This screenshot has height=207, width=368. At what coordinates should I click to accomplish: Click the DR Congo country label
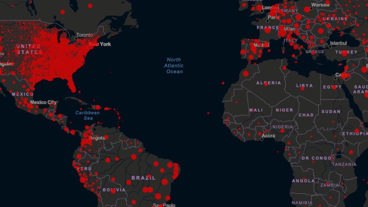coord(316,158)
